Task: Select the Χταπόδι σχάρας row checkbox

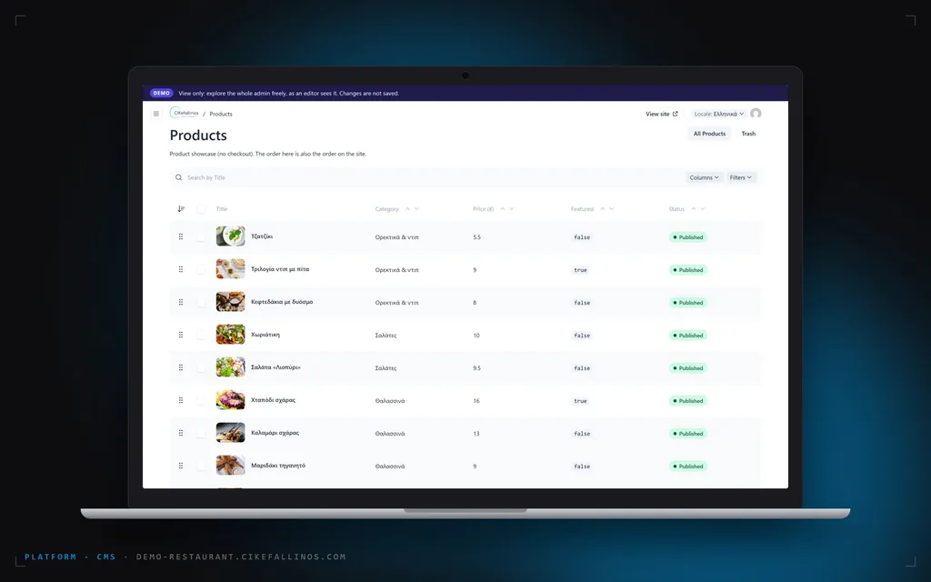Action: tap(201, 400)
